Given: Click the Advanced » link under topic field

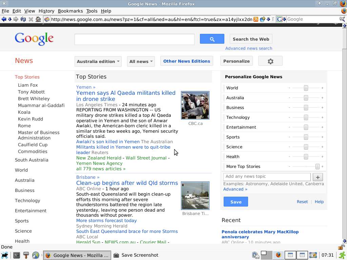Looking at the screenshot, I should pos(235,189).
